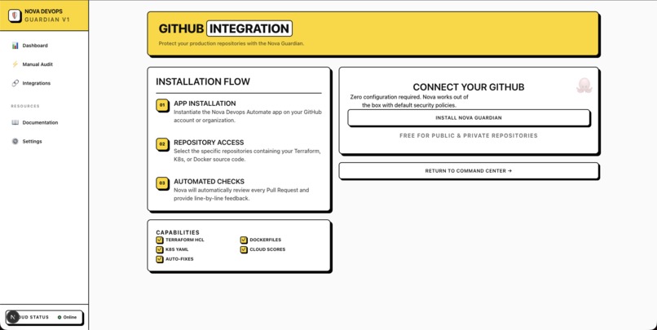Click 'Nova will automatically review' description
This screenshot has width=657, height=330.
coord(241,194)
